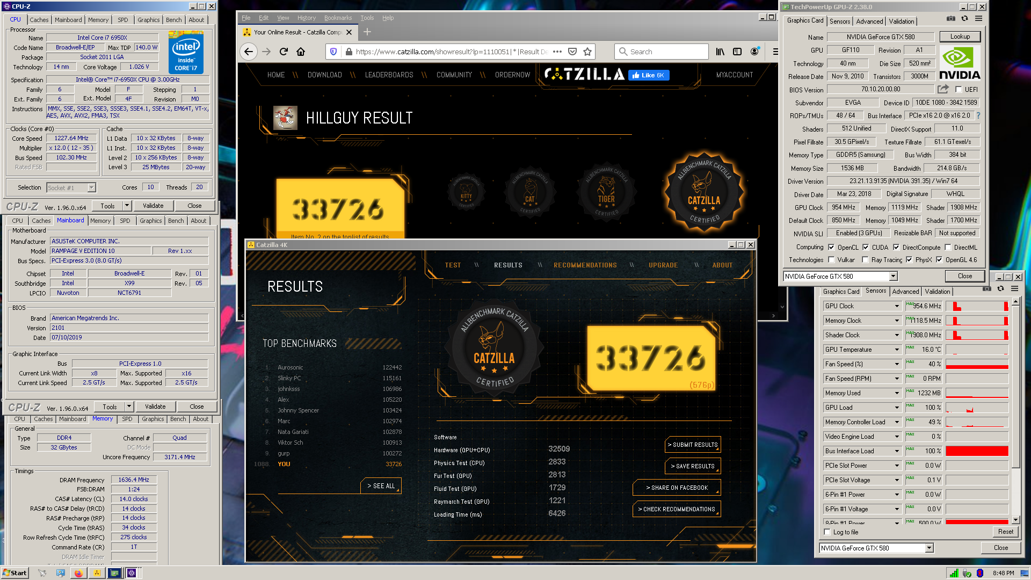Toggle the UEFI checkbox in GPU-Z

click(x=959, y=90)
